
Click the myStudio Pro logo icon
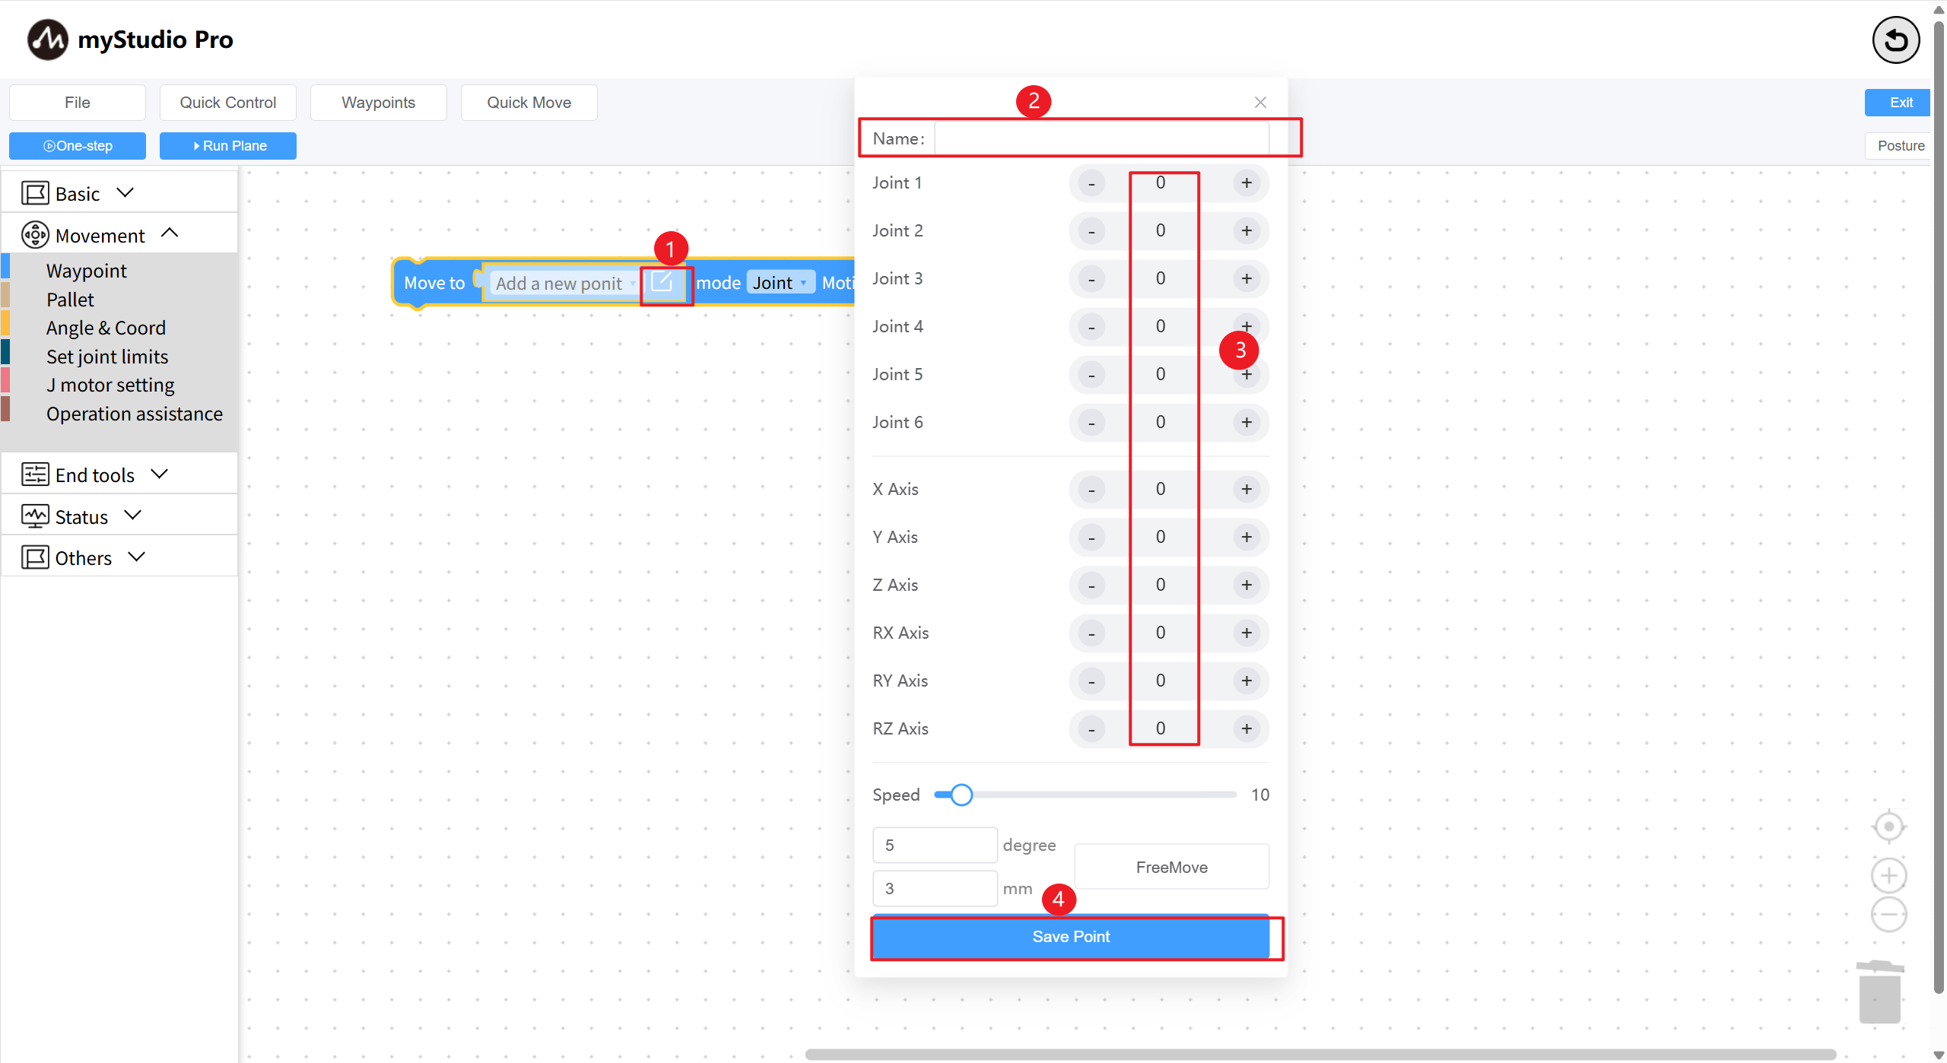tap(47, 40)
